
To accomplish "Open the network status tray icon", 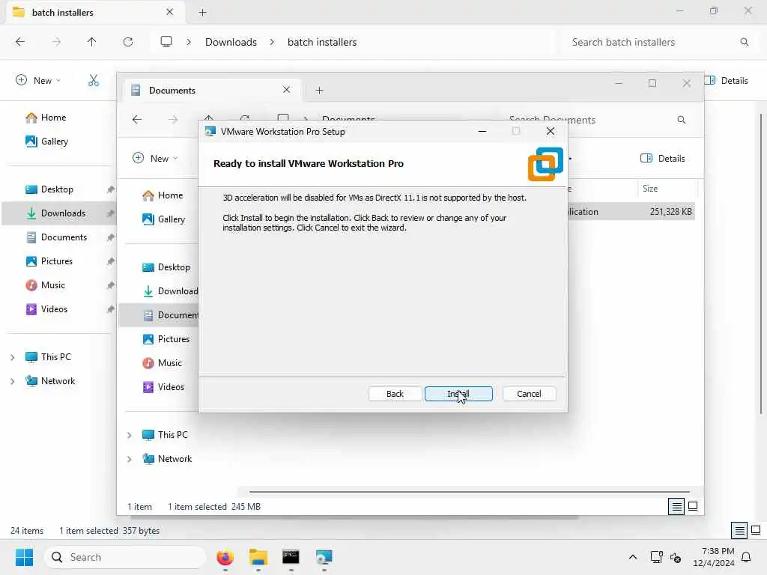I will click(656, 557).
